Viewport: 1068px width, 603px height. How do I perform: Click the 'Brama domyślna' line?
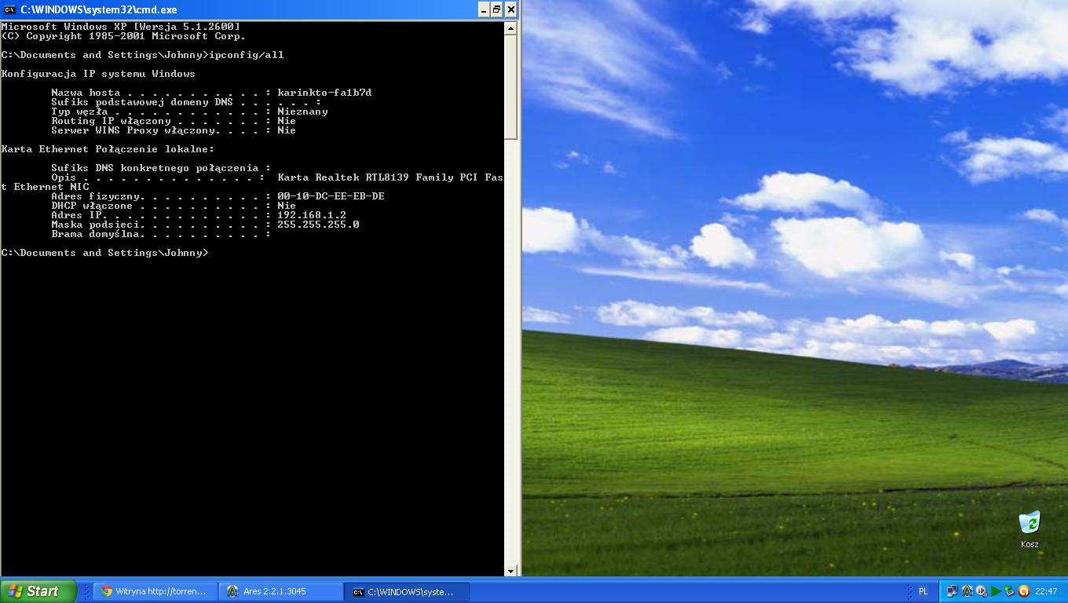click(x=161, y=234)
